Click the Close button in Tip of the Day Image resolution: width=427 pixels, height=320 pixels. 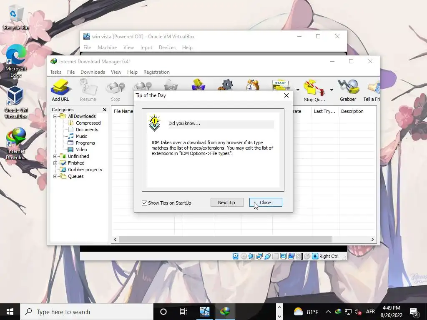click(266, 202)
